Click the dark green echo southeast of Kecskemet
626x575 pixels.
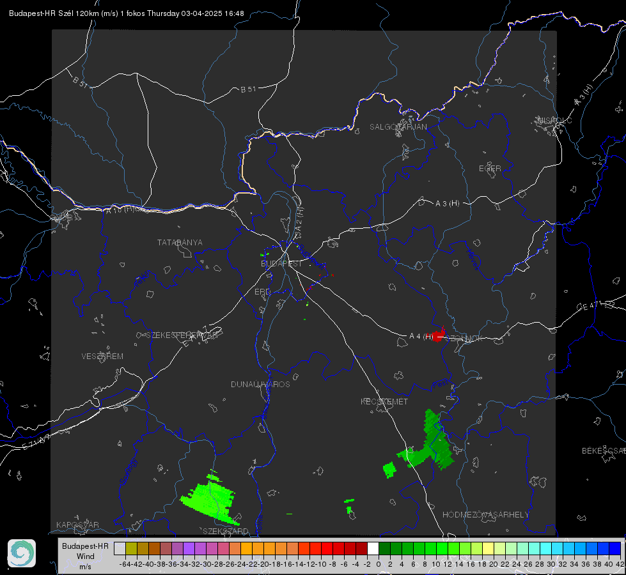433,443
